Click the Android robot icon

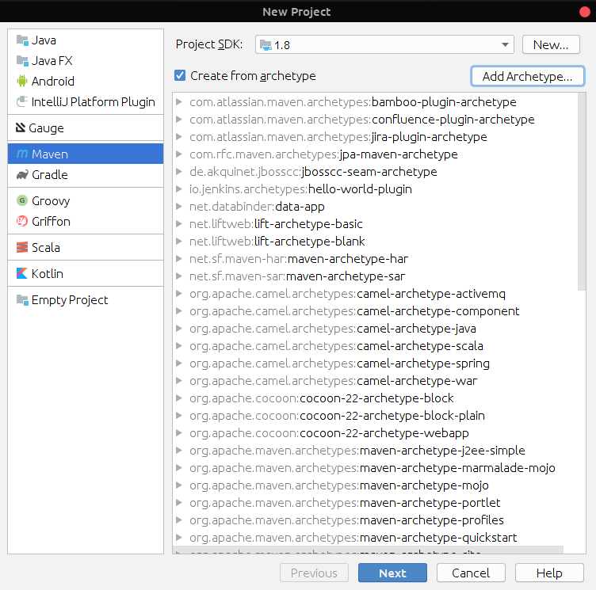22,81
